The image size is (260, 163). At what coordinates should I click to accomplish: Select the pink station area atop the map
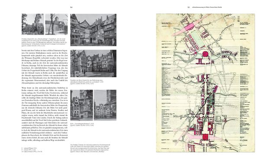(189, 27)
